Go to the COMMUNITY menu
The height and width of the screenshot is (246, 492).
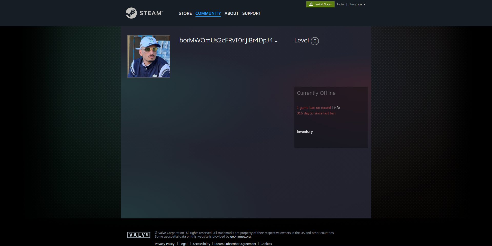[208, 13]
